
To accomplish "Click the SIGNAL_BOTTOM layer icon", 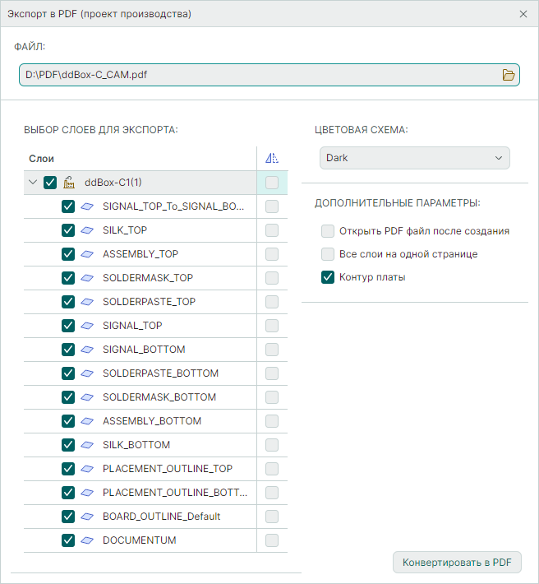I will click(x=87, y=350).
